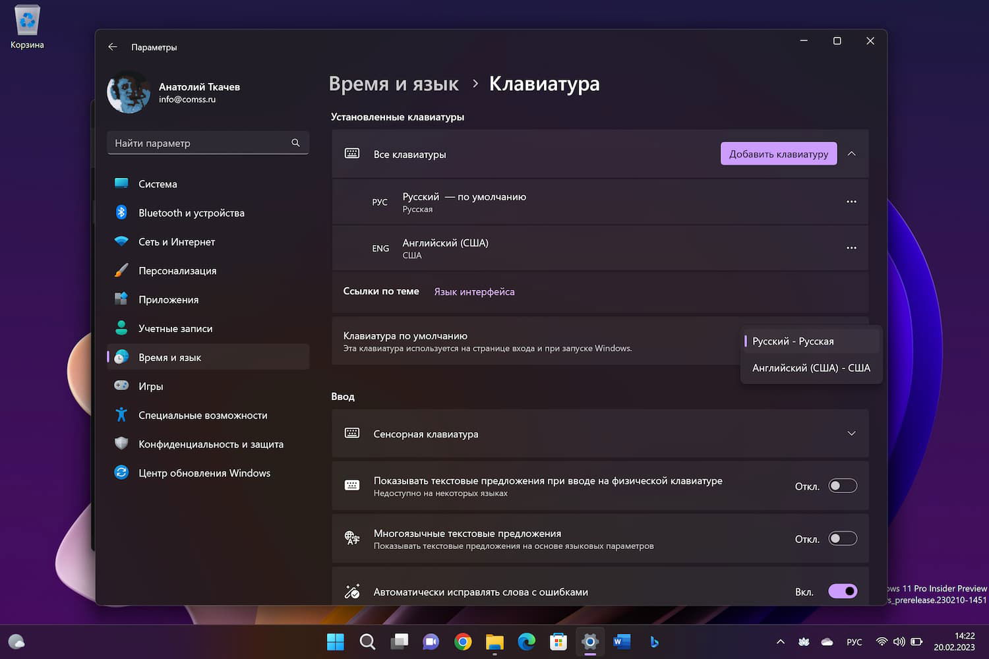Click the Найти параметр search field
The width and height of the screenshot is (989, 659).
coord(208,143)
